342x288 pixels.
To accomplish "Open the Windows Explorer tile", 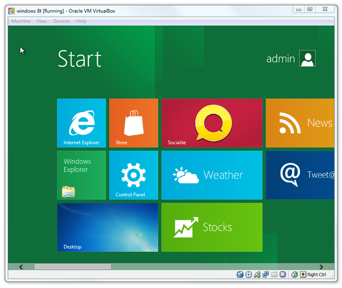I will pyautogui.click(x=82, y=175).
